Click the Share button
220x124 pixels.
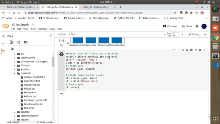coord(187,26)
